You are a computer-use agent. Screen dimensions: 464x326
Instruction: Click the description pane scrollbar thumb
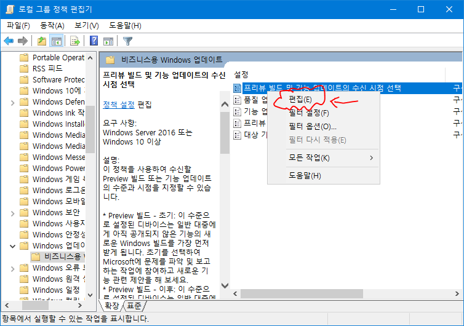click(225, 132)
